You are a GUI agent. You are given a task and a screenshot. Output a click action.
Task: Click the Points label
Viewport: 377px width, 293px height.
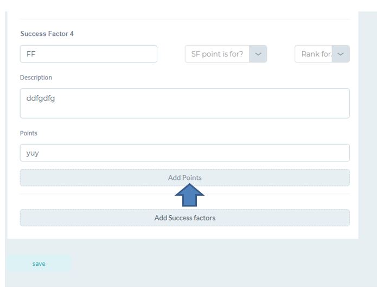point(29,133)
